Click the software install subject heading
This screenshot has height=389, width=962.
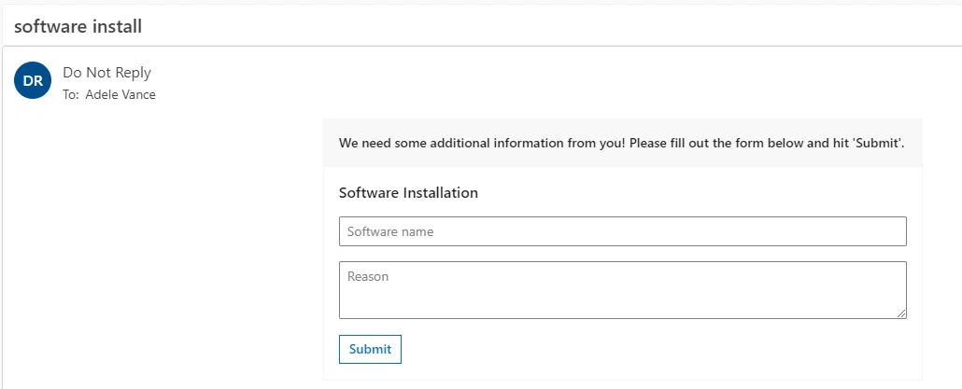tap(78, 26)
